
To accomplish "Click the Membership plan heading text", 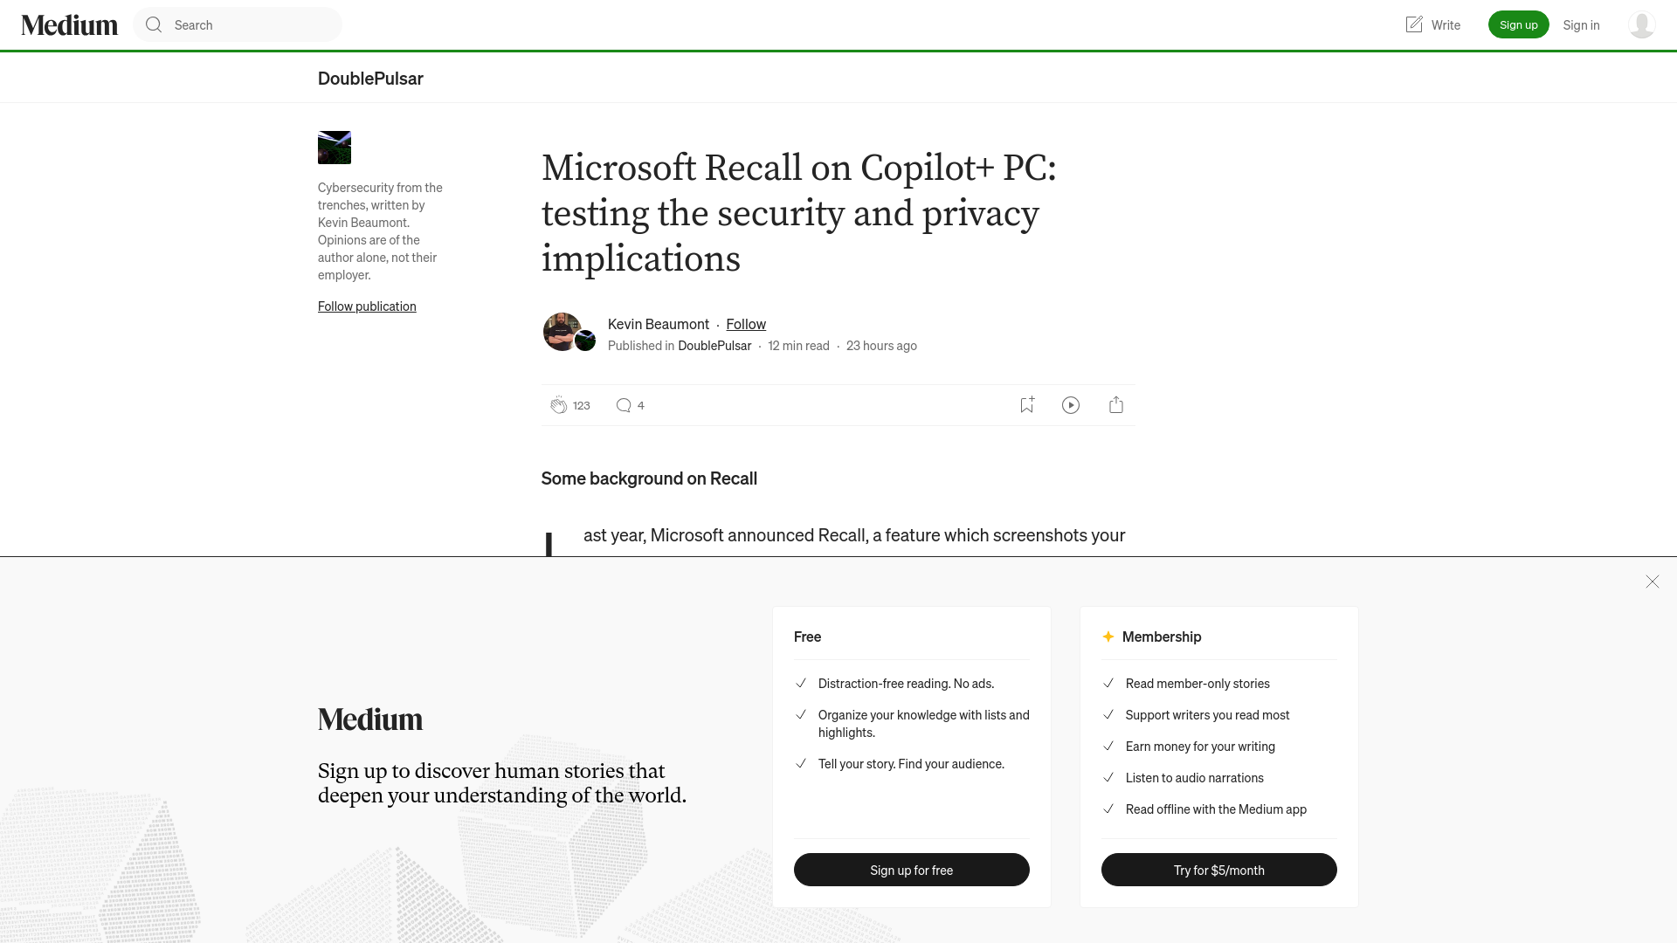I will [1162, 637].
